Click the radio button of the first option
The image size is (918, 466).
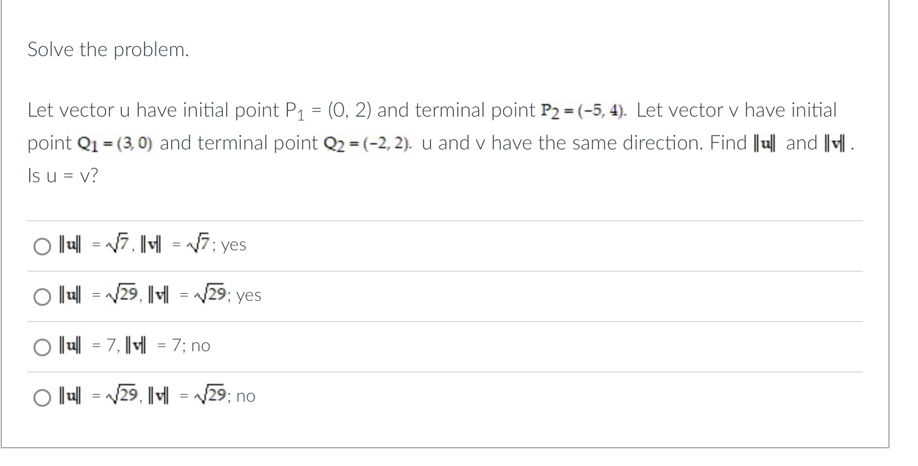click(x=42, y=246)
